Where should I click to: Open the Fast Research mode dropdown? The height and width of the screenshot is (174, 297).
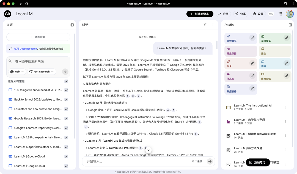pos(42,72)
